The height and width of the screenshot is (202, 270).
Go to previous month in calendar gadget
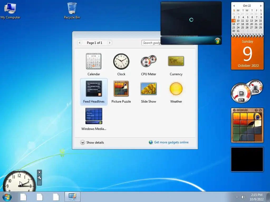234,6
